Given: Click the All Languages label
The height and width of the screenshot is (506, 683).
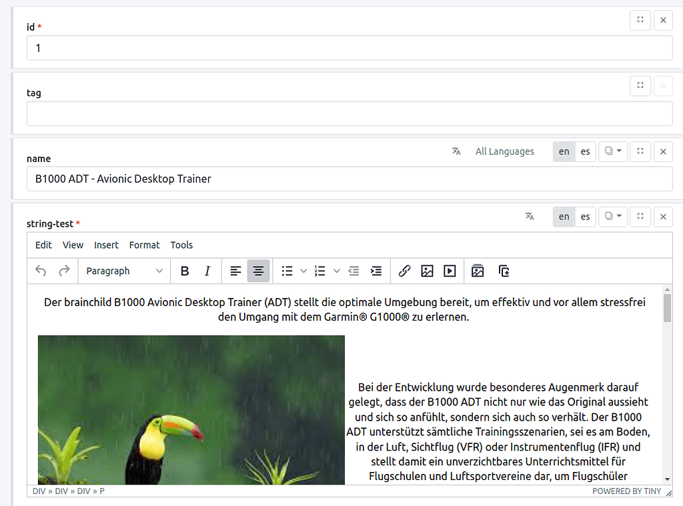Looking at the screenshot, I should 504,151.
